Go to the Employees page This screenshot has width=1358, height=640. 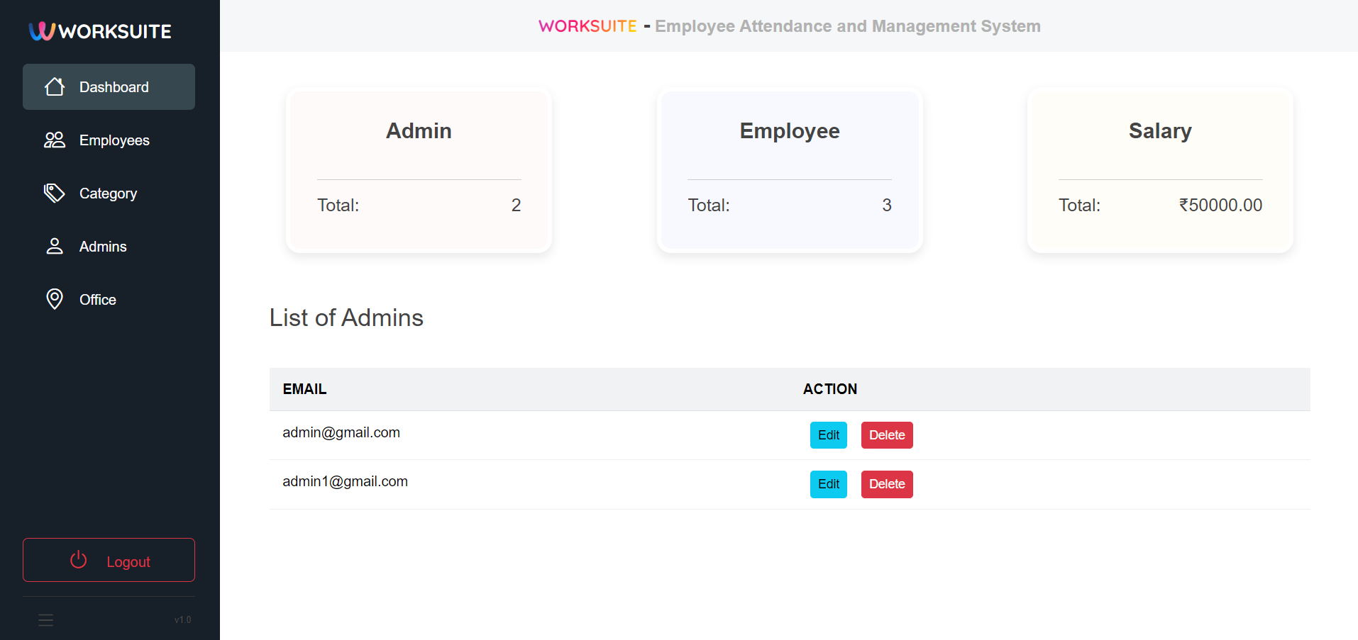[109, 140]
